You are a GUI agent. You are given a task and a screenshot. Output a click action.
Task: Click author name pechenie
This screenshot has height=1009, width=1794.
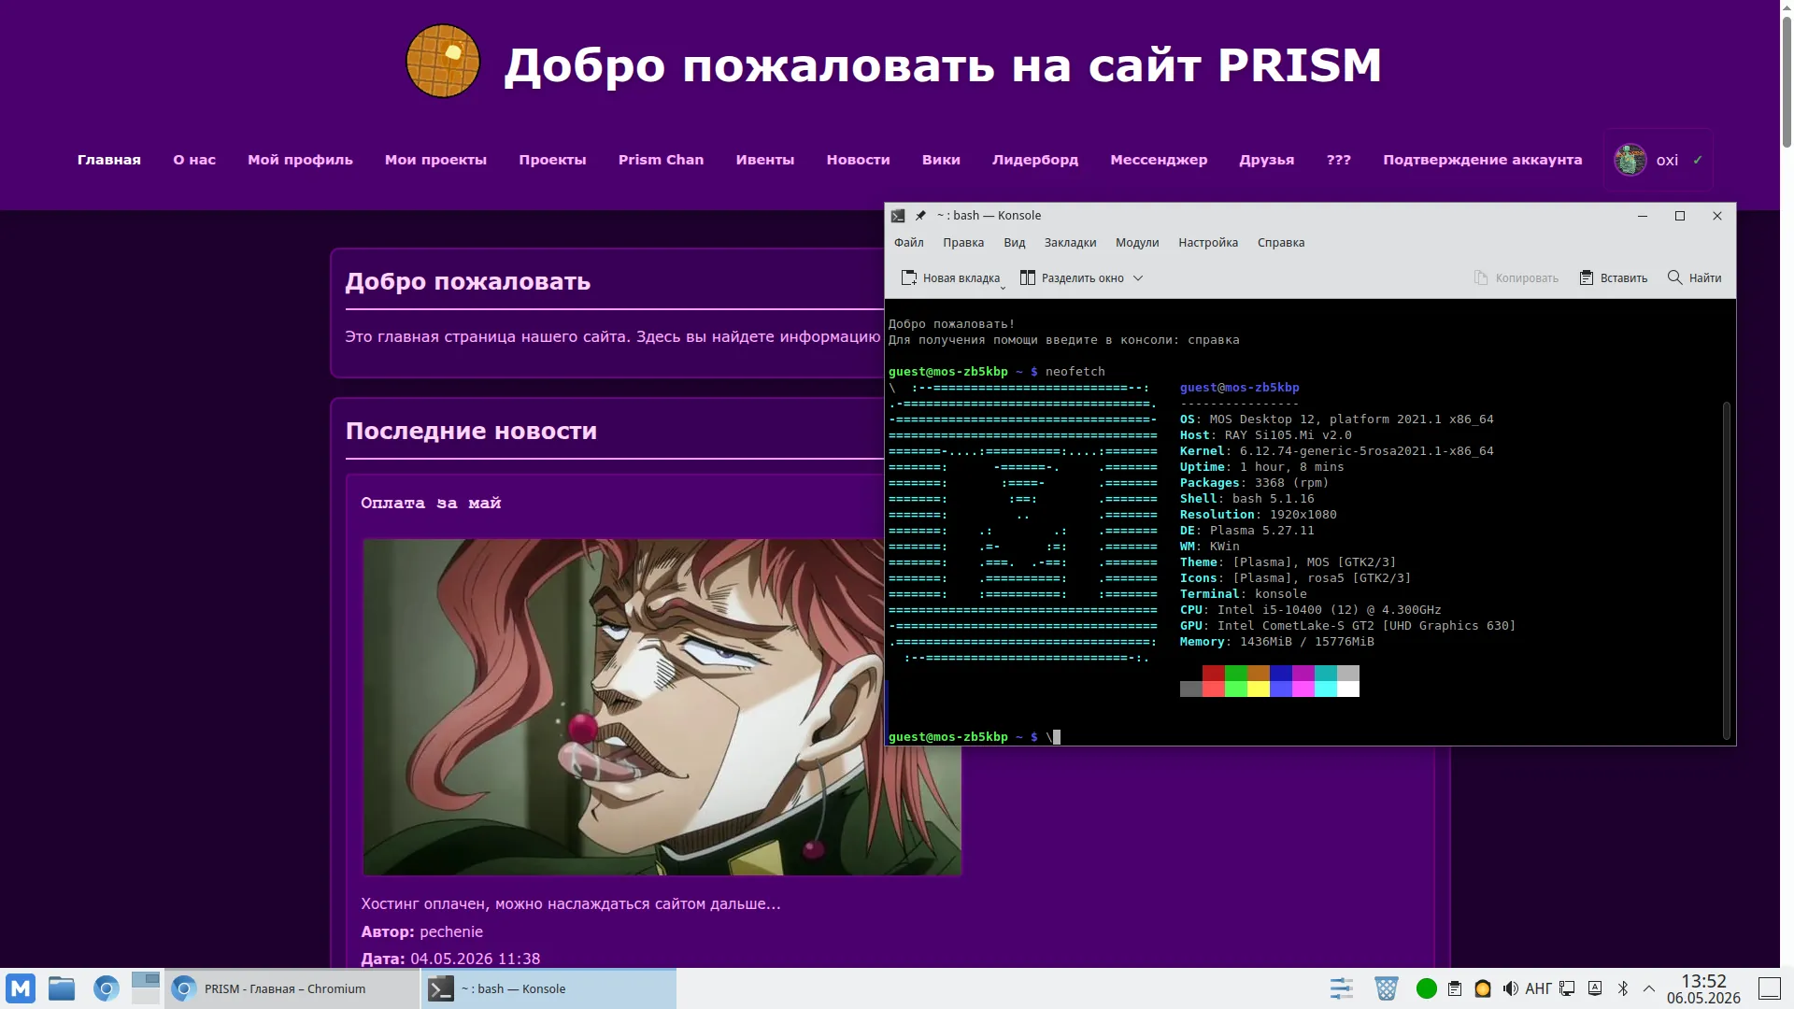(x=451, y=931)
